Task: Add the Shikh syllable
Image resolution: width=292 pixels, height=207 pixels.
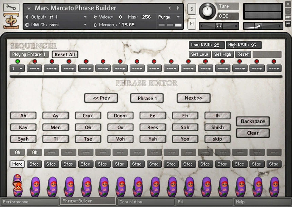Action: (x=217, y=127)
